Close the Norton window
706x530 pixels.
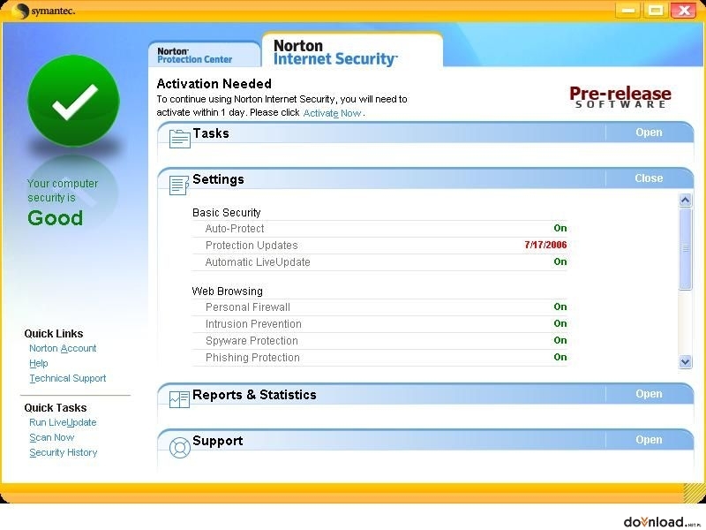coord(683,10)
